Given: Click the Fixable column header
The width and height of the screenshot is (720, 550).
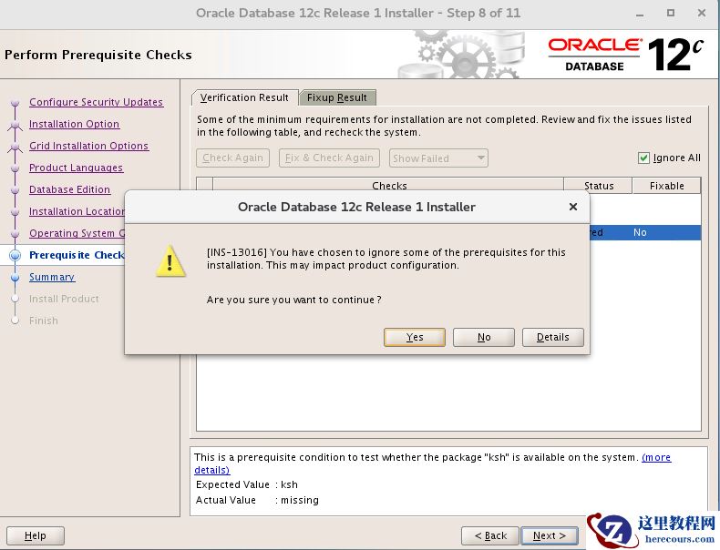Looking at the screenshot, I should pos(667,186).
